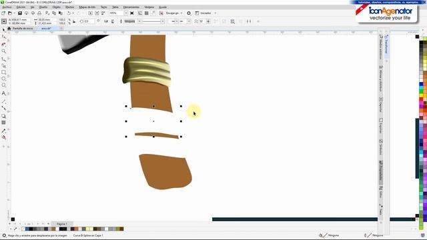Image resolution: width=427 pixels, height=240 pixels.
Task: Click the add page plus button
Action: pyautogui.click(x=48, y=224)
